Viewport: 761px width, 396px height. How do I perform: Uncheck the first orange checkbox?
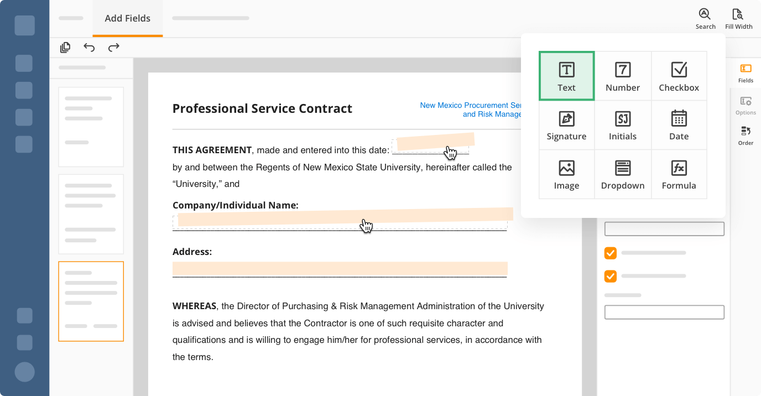click(610, 253)
